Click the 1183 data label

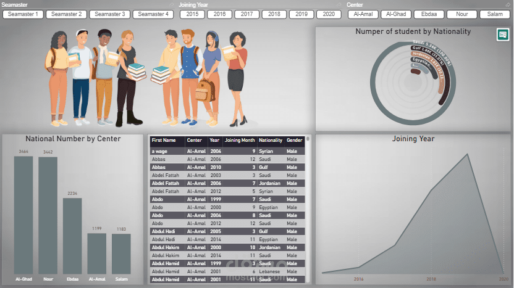coord(121,229)
